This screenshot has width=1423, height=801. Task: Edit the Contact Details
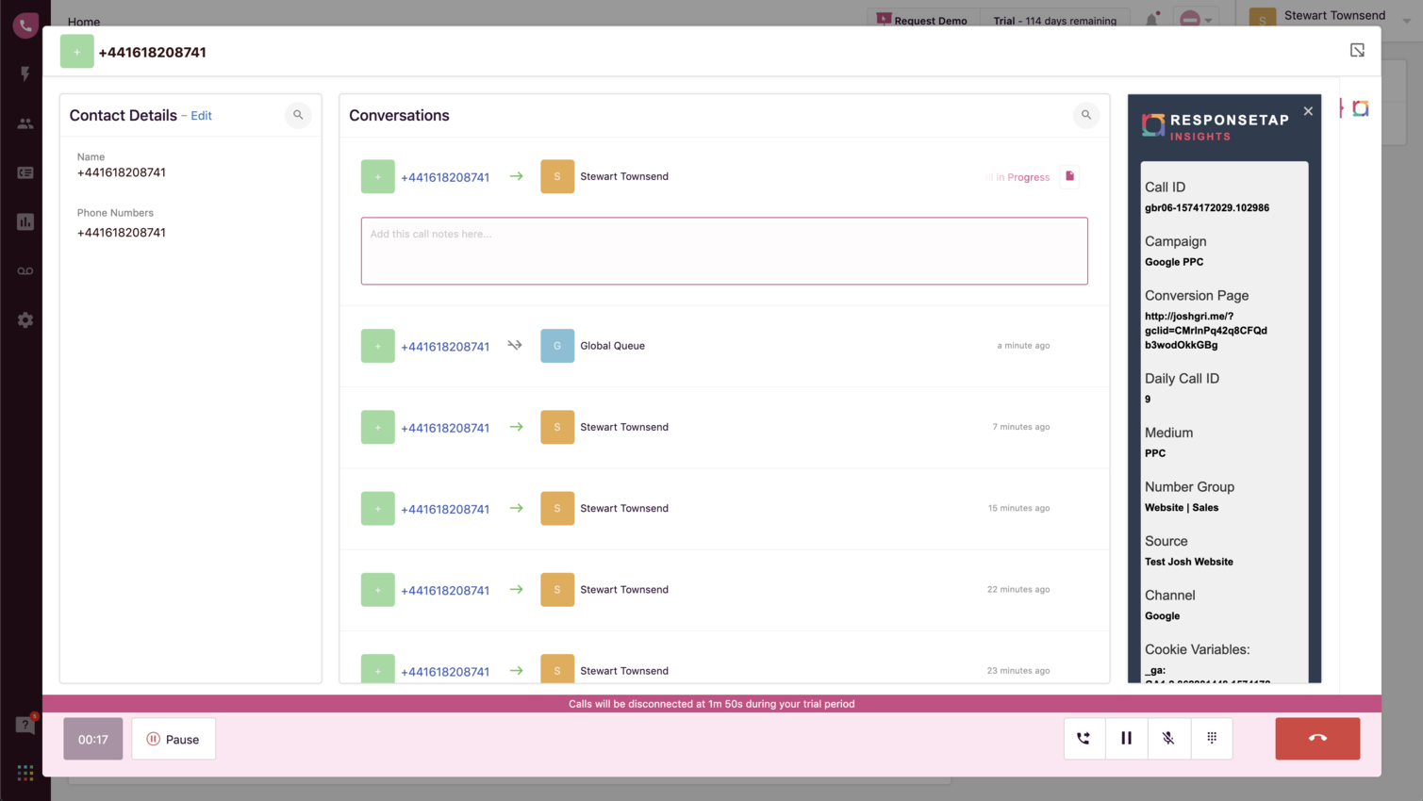coord(201,115)
